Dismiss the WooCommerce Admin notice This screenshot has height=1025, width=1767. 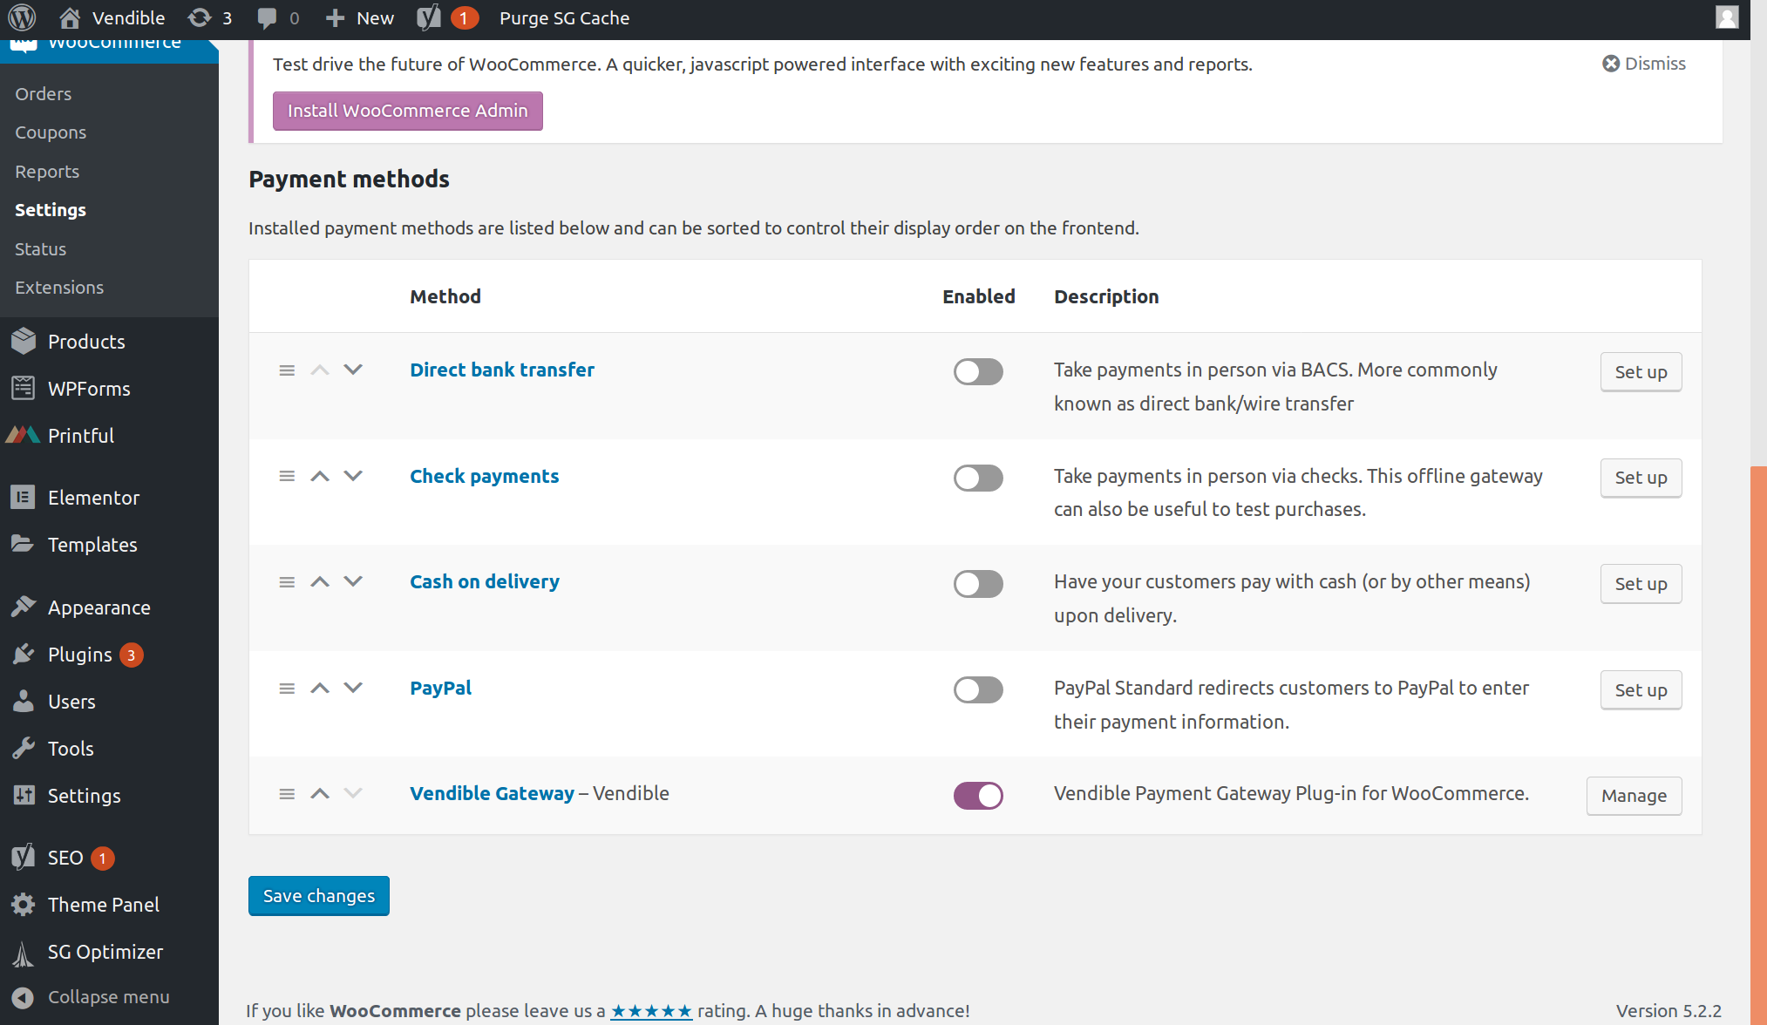1643,64
